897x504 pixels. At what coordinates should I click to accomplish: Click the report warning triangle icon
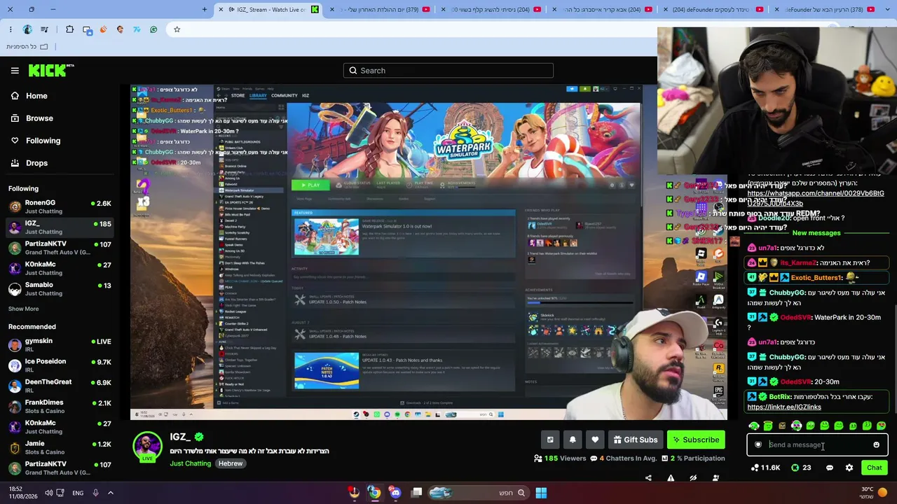[671, 478]
